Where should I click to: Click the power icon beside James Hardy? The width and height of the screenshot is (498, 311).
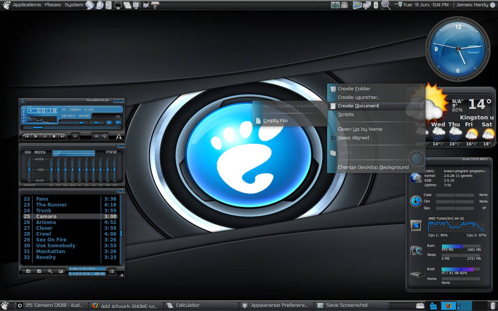coord(493,5)
